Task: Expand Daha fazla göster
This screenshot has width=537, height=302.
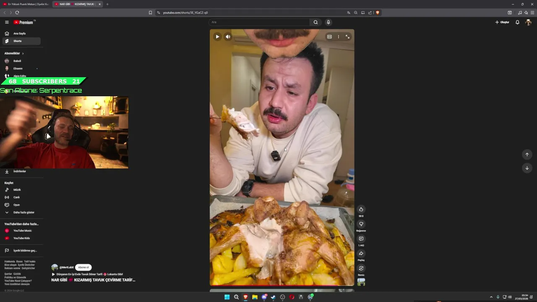Action: click(21, 212)
